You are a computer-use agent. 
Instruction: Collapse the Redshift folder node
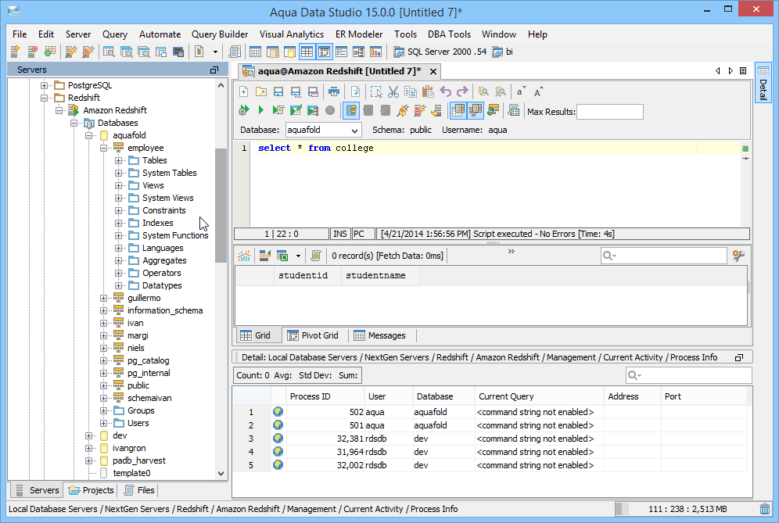pos(45,98)
